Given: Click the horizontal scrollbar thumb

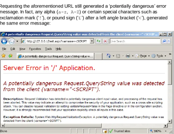Looking at the screenshot, I should [53, 126].
